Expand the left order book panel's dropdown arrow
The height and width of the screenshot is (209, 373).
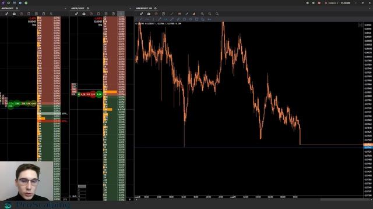coord(66,8)
